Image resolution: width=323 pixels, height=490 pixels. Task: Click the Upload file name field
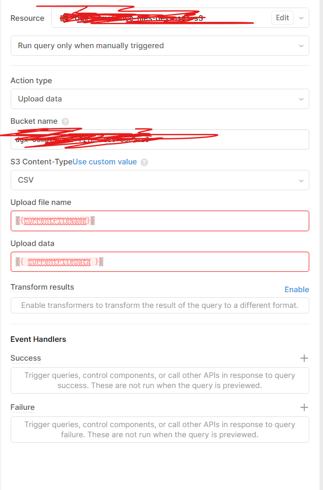tap(159, 221)
